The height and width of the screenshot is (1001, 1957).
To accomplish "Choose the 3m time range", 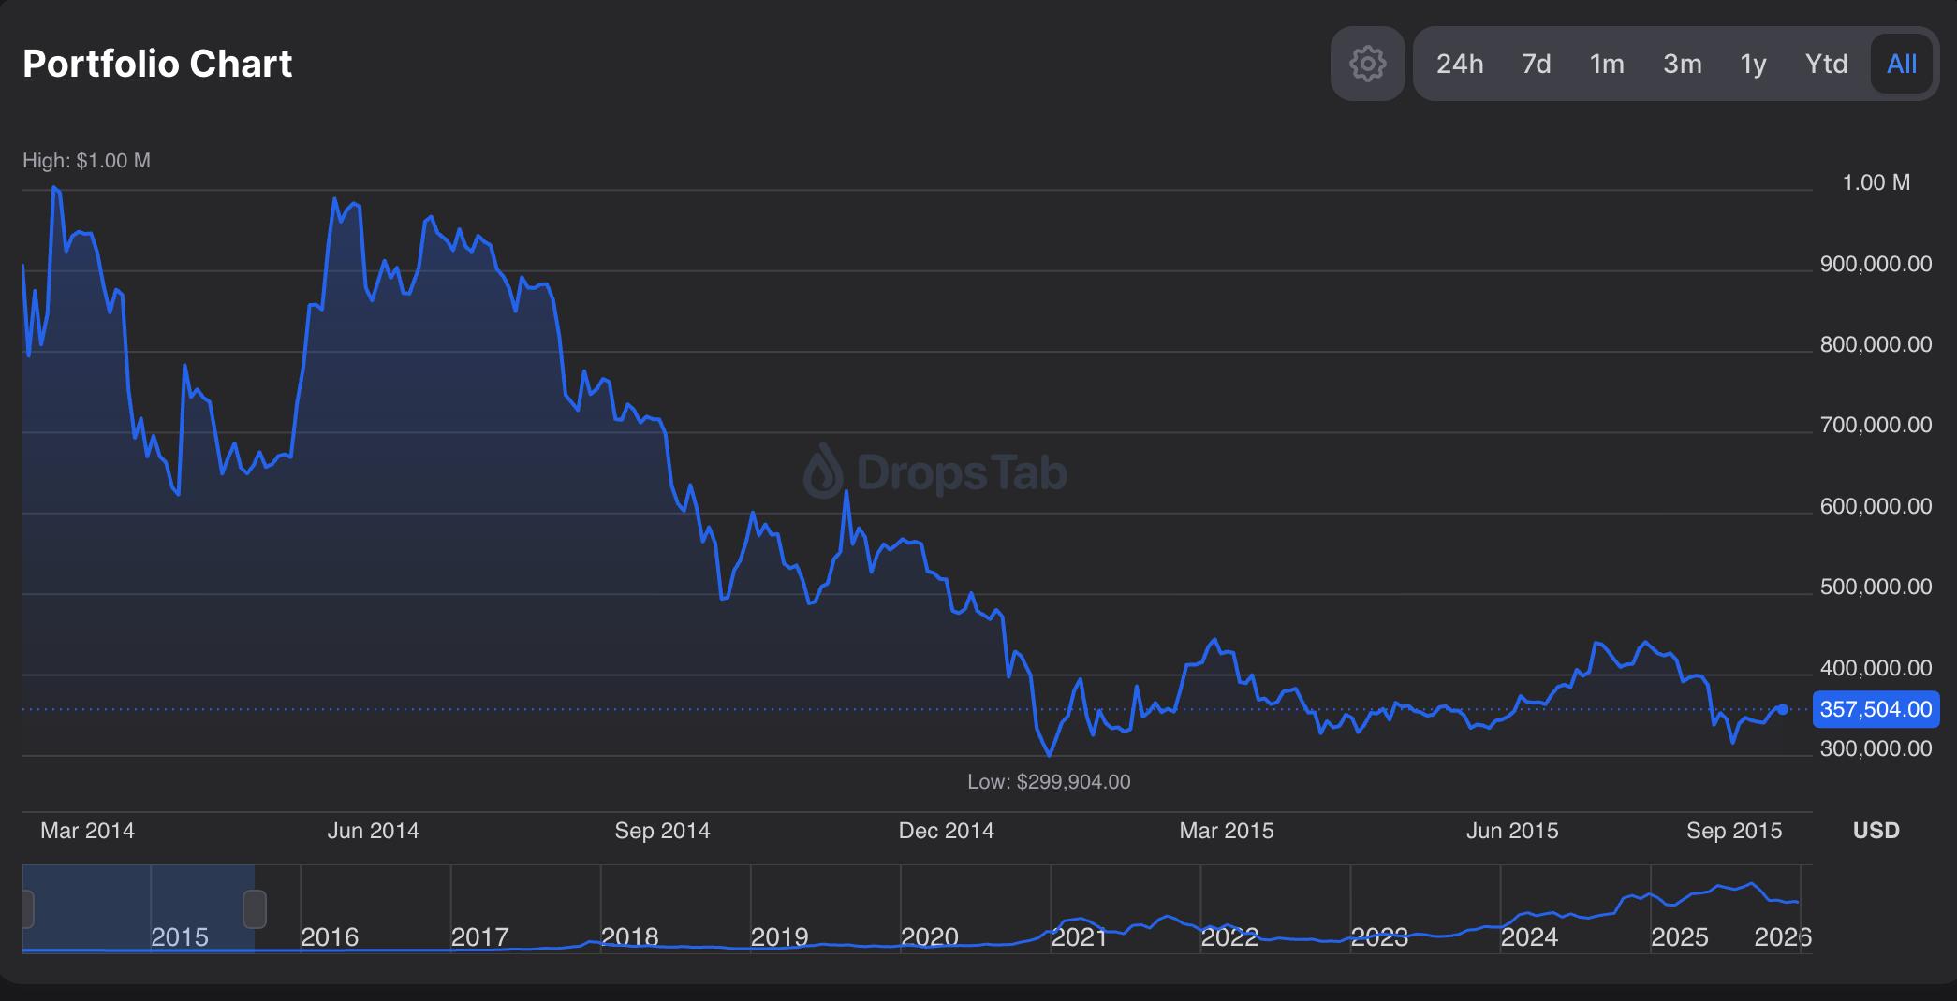I will coord(1682,64).
